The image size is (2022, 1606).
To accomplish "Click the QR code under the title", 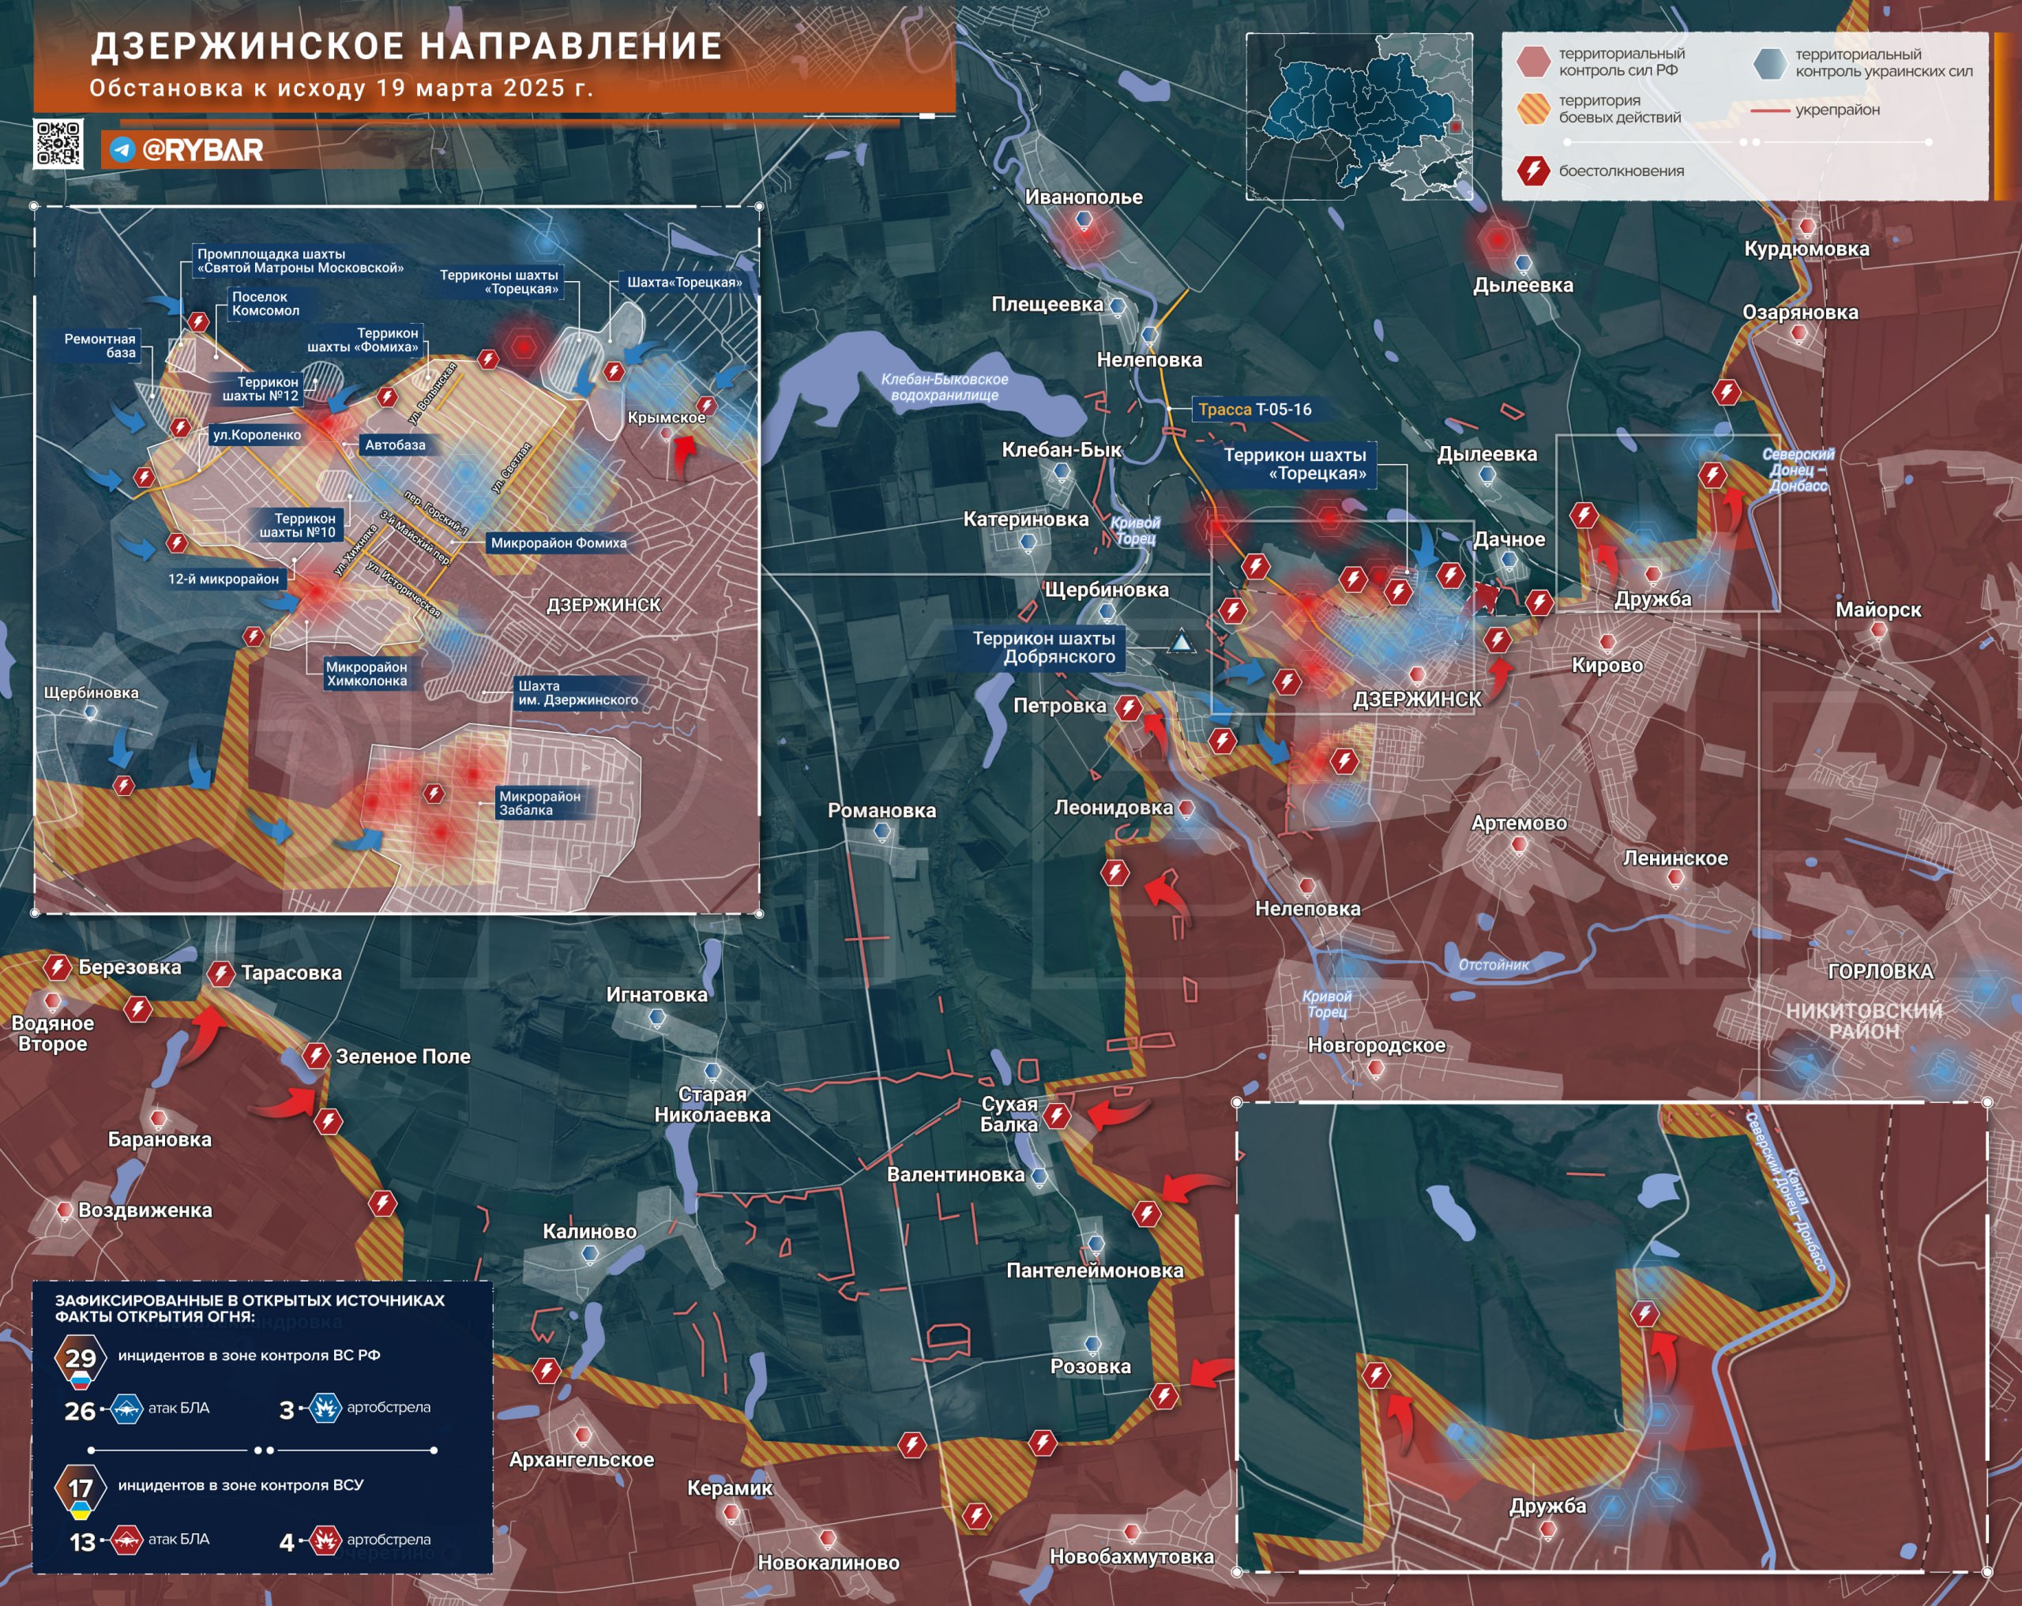I will click(58, 144).
